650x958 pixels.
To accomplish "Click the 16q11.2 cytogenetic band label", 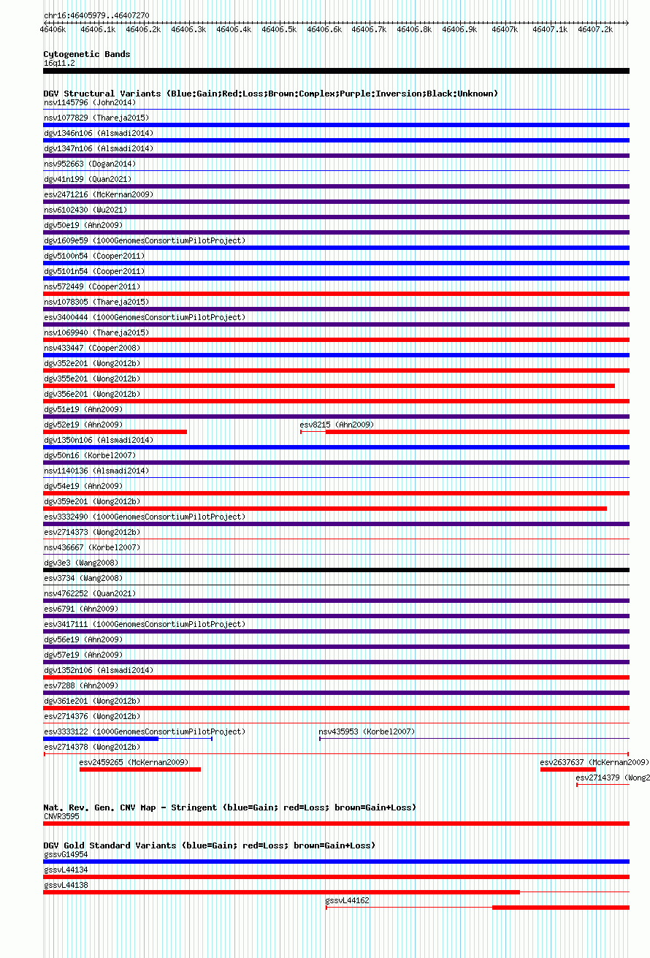I will (59, 63).
